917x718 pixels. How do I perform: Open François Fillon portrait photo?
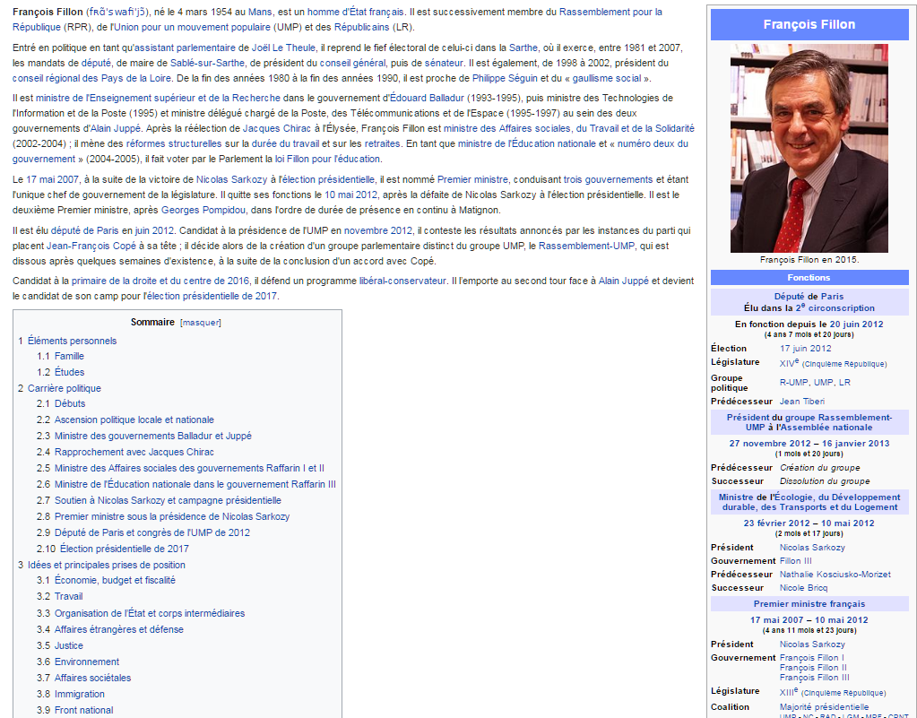pyautogui.click(x=809, y=148)
